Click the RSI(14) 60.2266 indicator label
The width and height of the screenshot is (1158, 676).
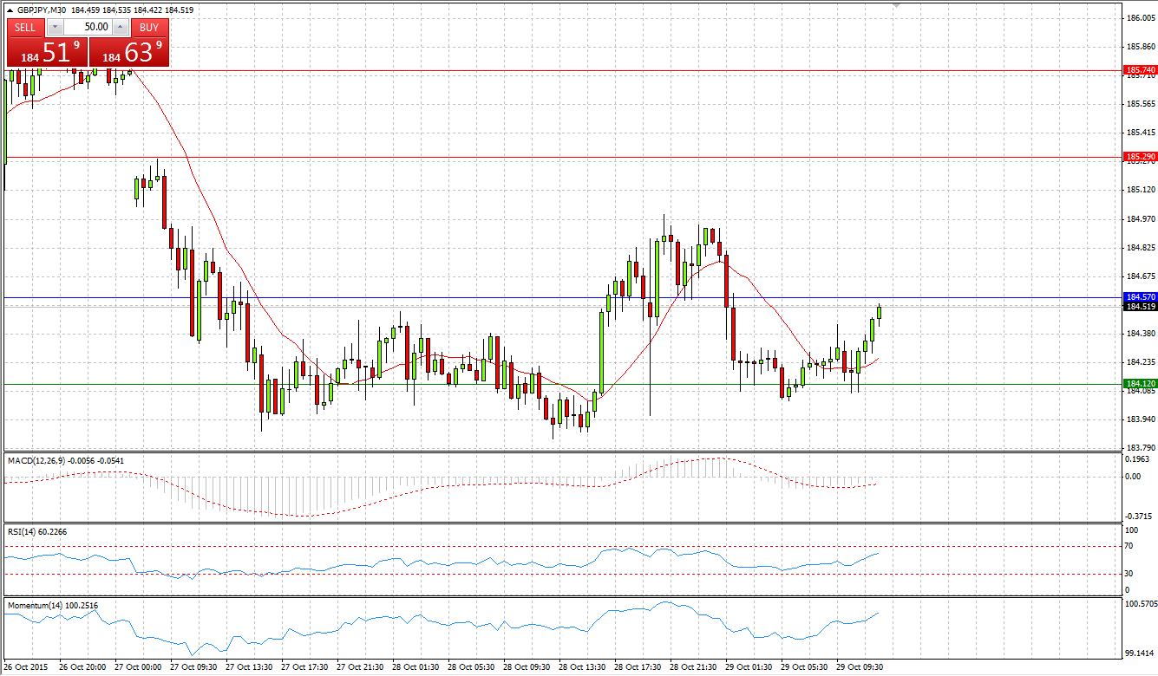pos(39,532)
